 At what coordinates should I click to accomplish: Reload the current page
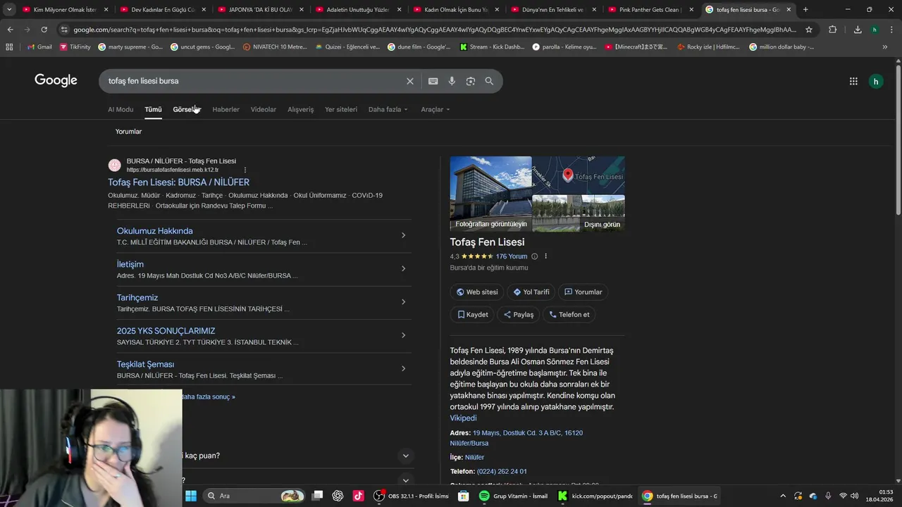coord(44,30)
